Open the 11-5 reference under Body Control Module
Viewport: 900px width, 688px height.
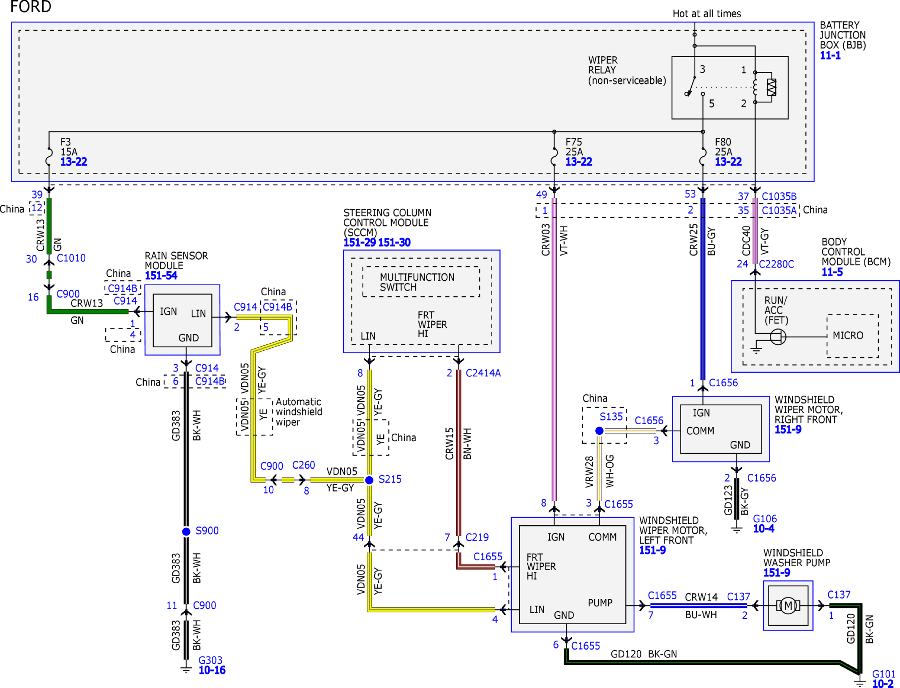click(x=832, y=272)
